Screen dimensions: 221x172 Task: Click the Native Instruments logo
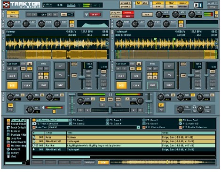click(198, 5)
